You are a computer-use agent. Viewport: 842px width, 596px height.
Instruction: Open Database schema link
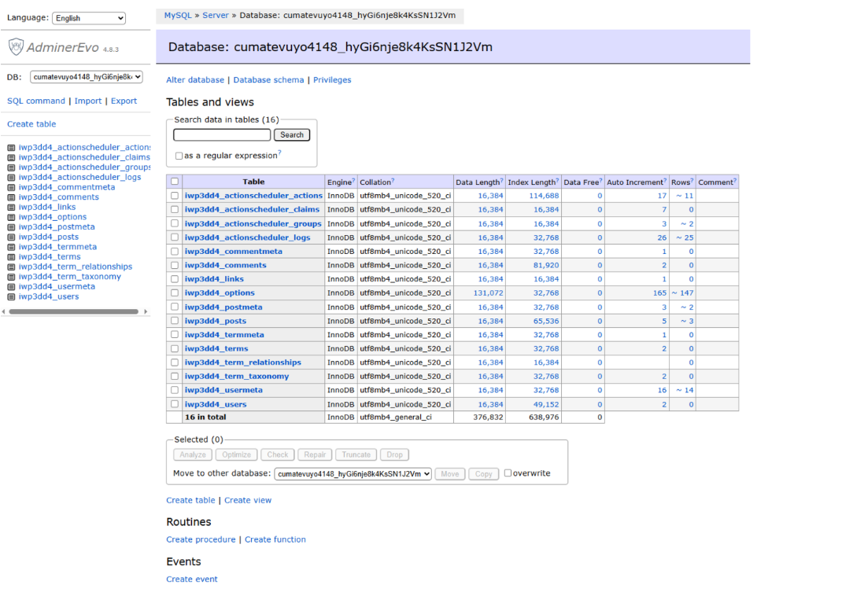pyautogui.click(x=268, y=80)
